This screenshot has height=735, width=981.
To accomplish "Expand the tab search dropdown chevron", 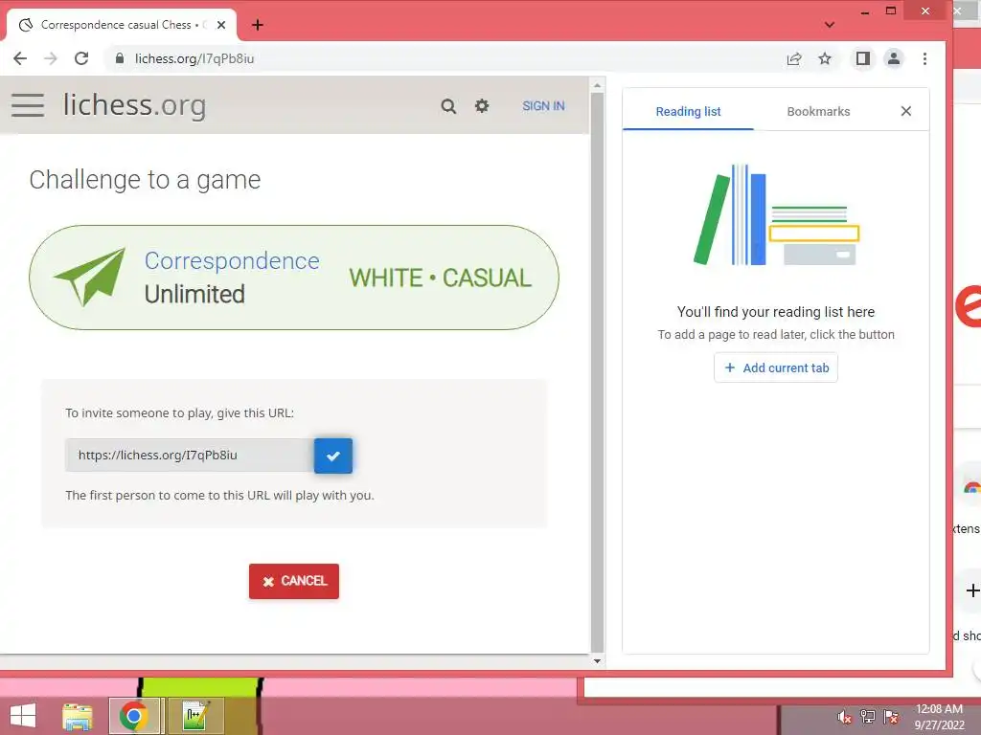I will coord(830,25).
